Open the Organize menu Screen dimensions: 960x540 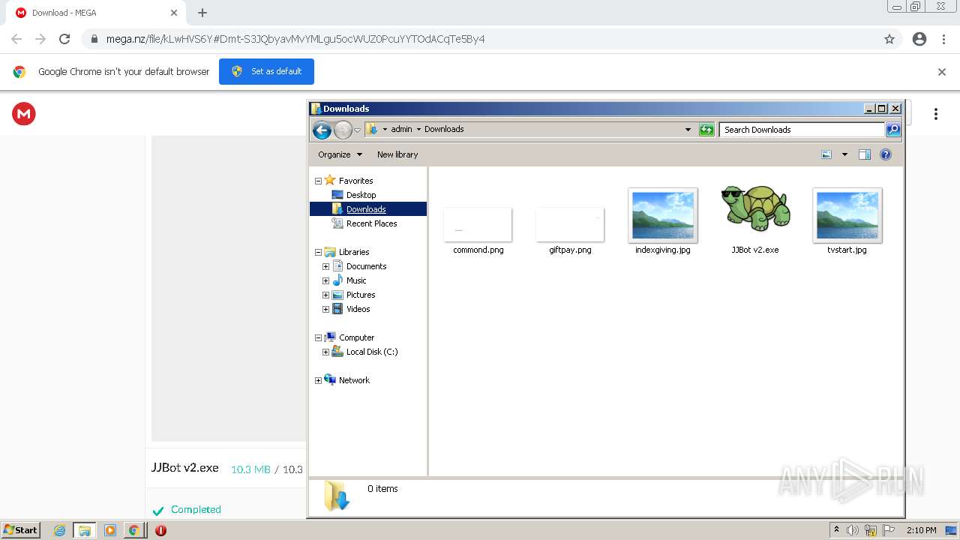[x=340, y=154]
